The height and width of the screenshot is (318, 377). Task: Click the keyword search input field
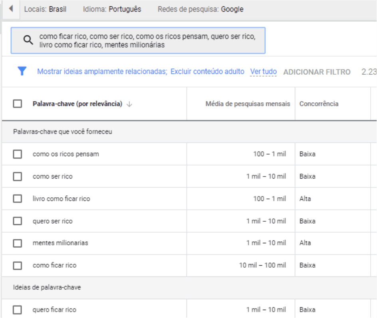(138, 40)
